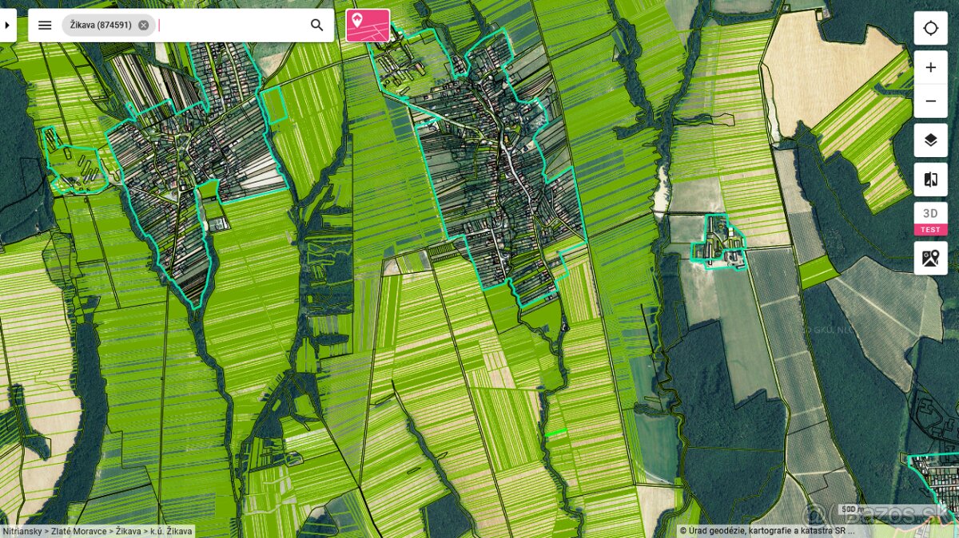Remove the Žikava (874591) search chip

143,26
